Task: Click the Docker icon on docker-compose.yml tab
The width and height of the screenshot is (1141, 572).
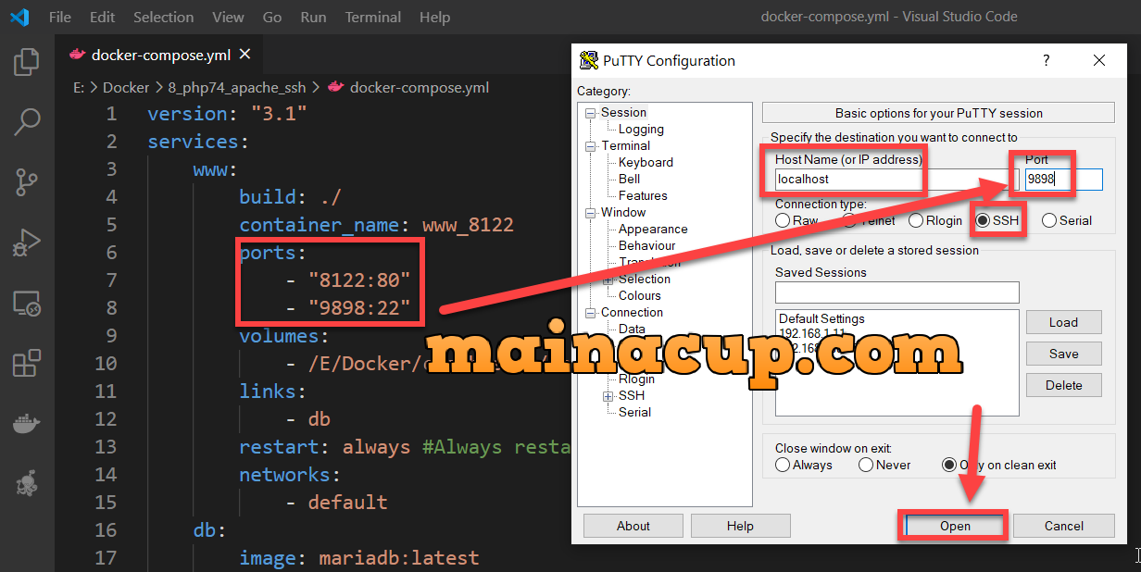Action: (x=77, y=55)
